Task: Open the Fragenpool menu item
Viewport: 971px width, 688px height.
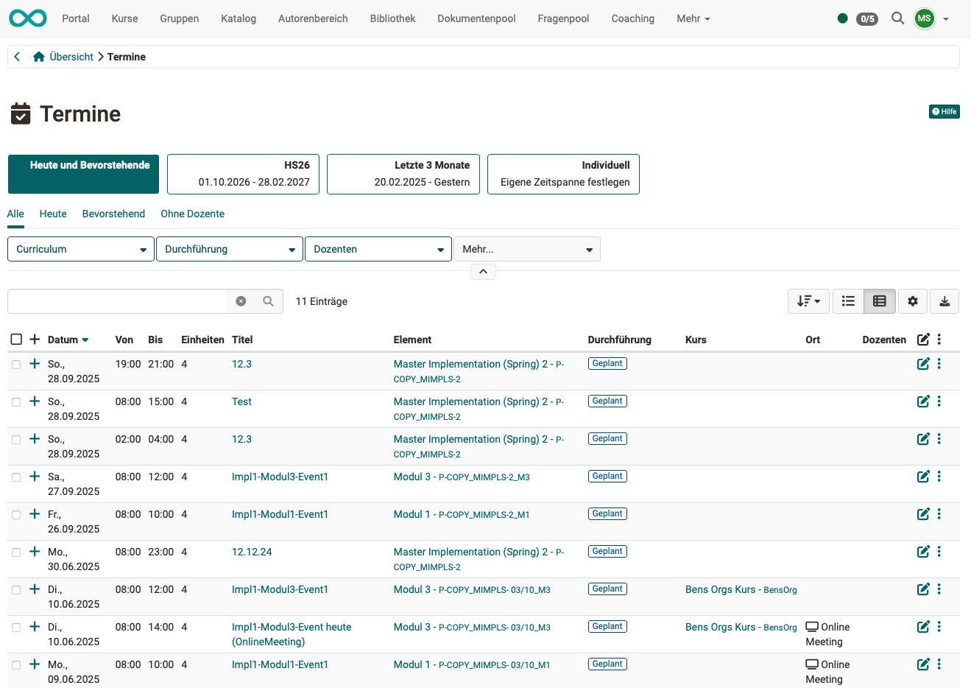Action: pyautogui.click(x=563, y=18)
